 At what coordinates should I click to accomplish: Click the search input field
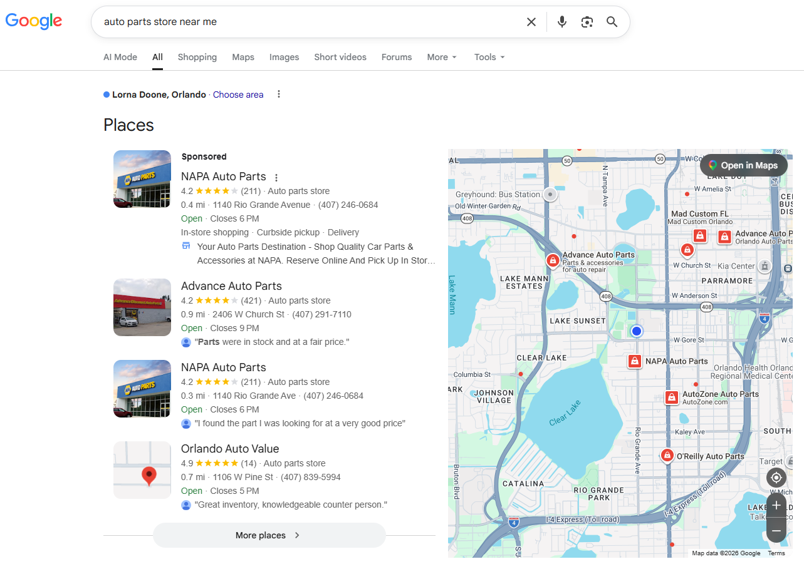click(x=310, y=22)
